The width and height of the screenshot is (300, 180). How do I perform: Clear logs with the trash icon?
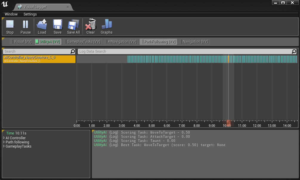pyautogui.click(x=90, y=24)
